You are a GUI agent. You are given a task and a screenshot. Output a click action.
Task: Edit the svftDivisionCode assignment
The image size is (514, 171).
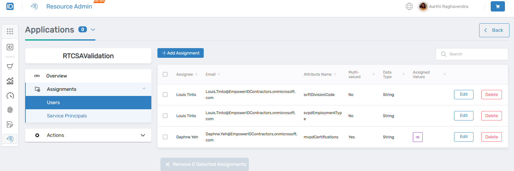coord(464,94)
